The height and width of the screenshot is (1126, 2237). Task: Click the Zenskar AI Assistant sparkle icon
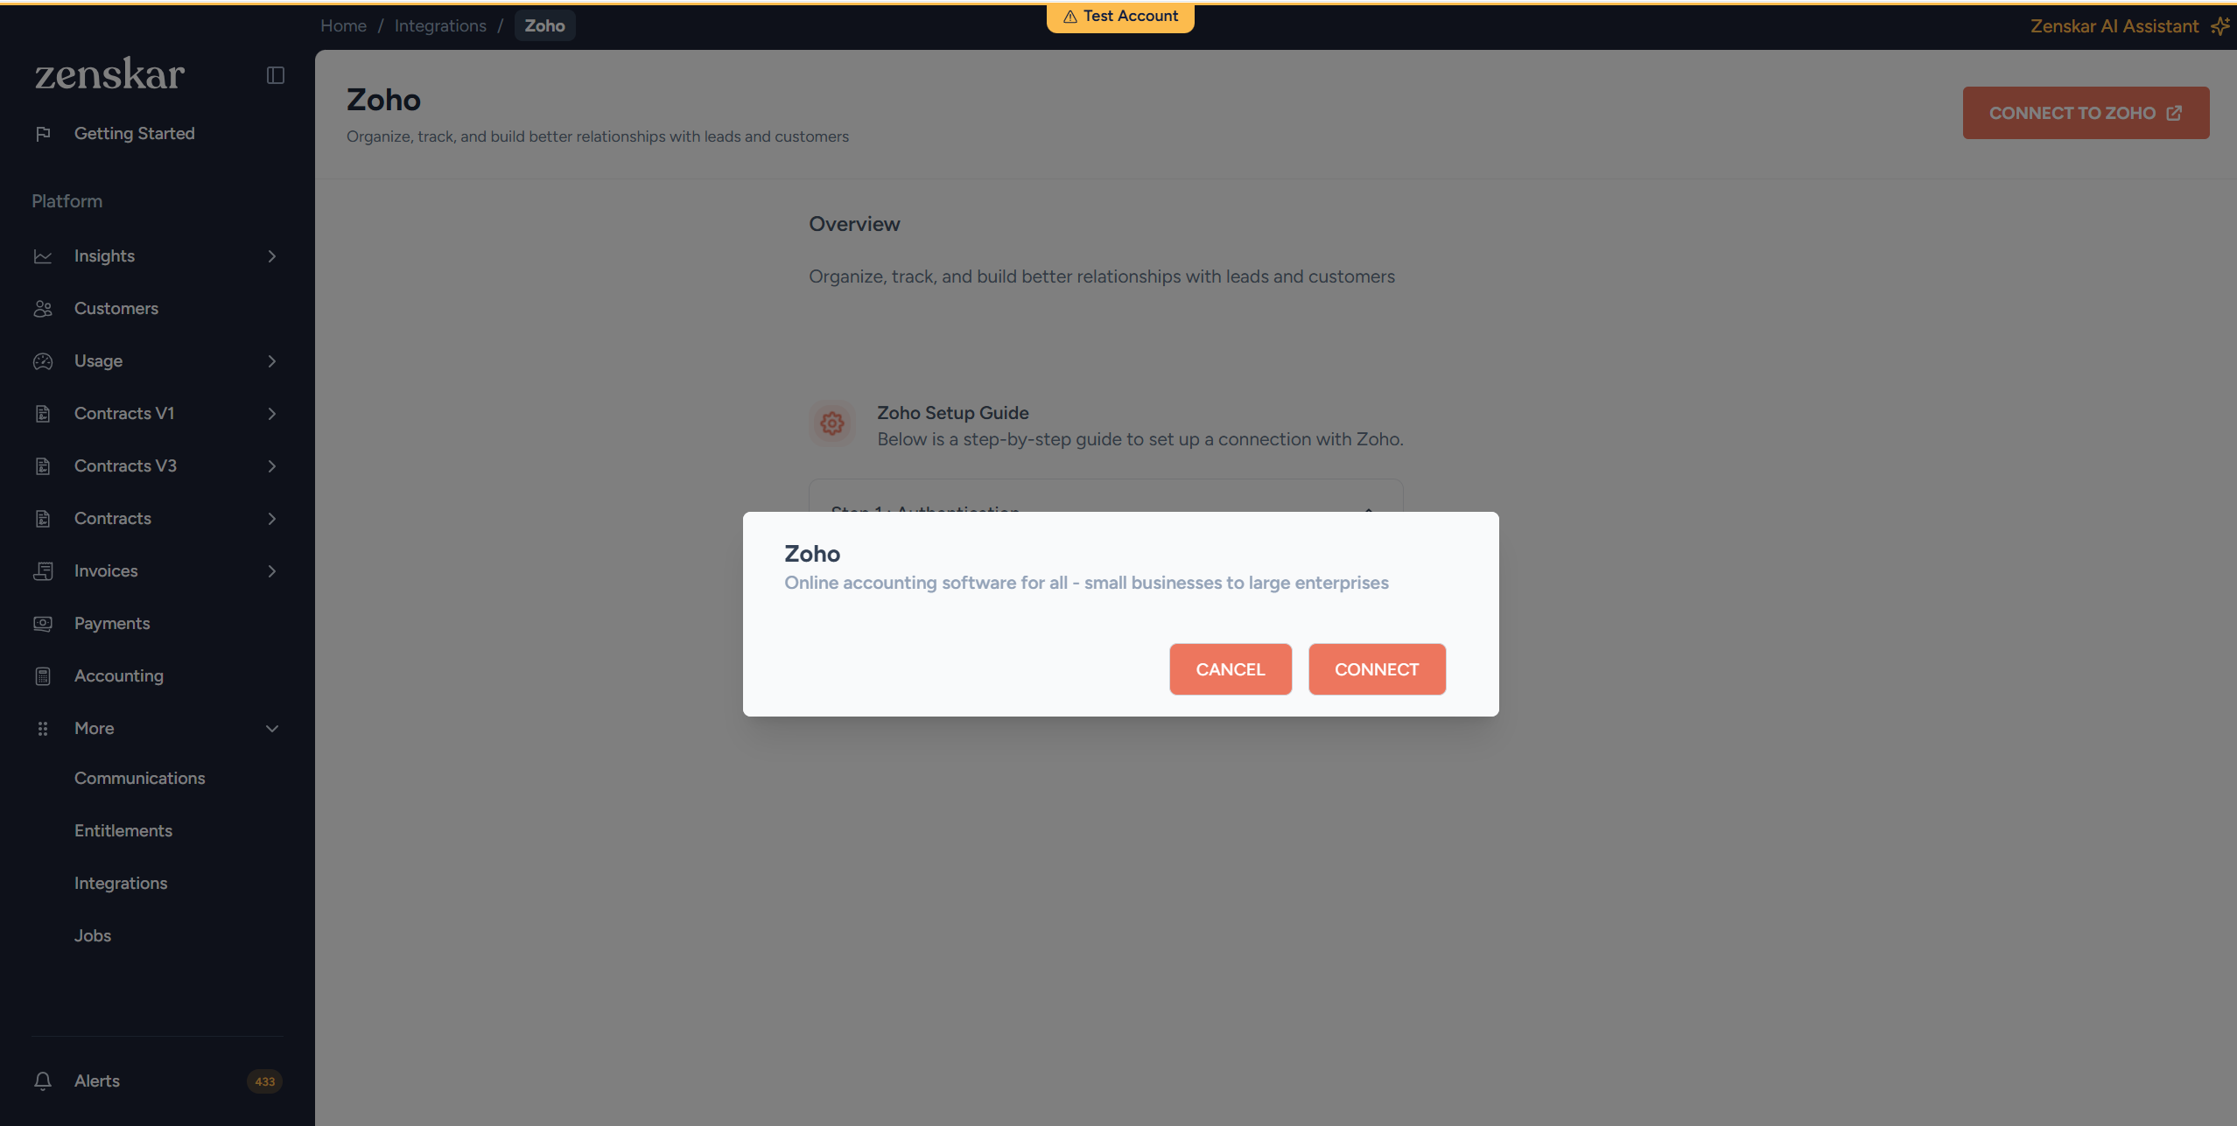pyautogui.click(x=2220, y=26)
